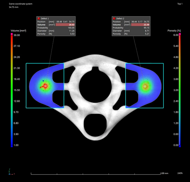Image resolution: width=190 pixels, height=182 pixels.
Task: Click the red sphere icon of Defect 2
Action: click(114, 19)
